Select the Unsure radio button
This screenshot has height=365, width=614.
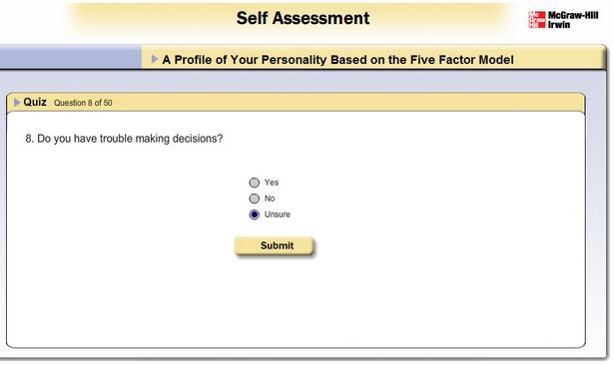pos(255,214)
